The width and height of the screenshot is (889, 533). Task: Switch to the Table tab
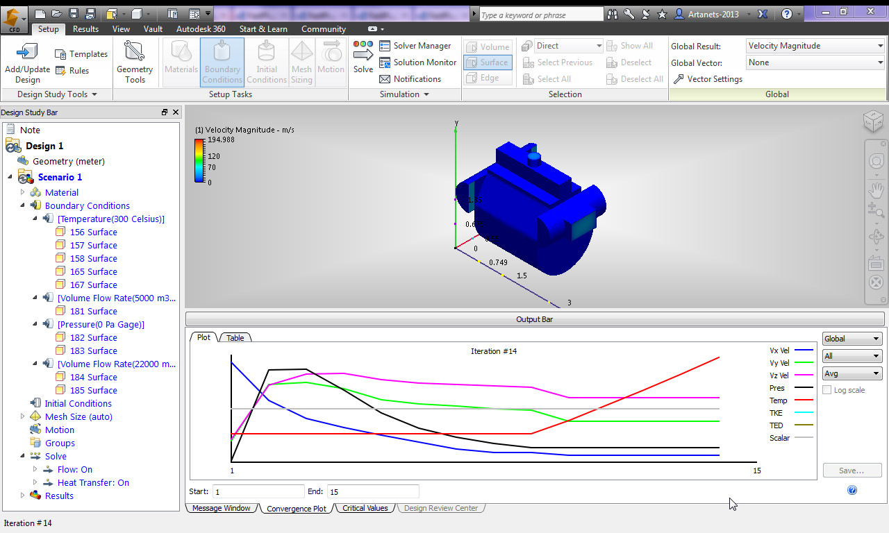[x=235, y=338]
